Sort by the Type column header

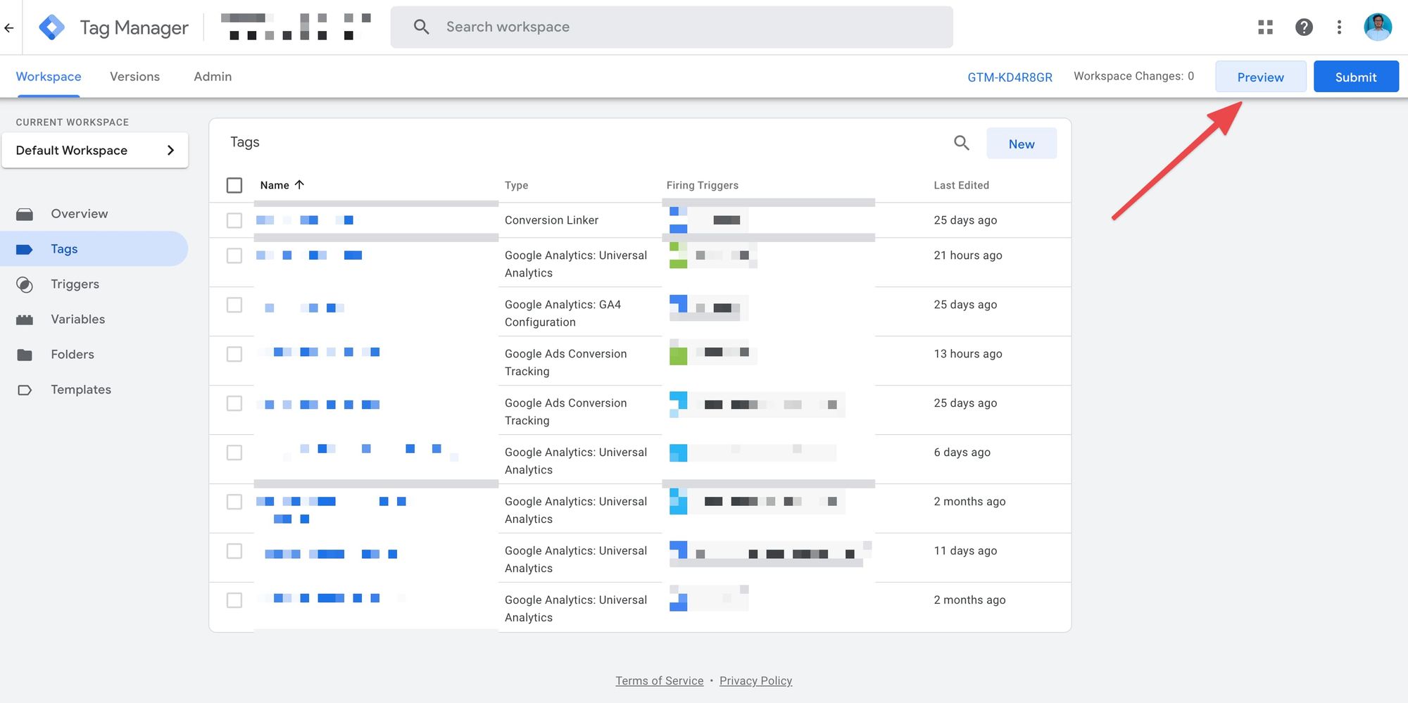516,185
